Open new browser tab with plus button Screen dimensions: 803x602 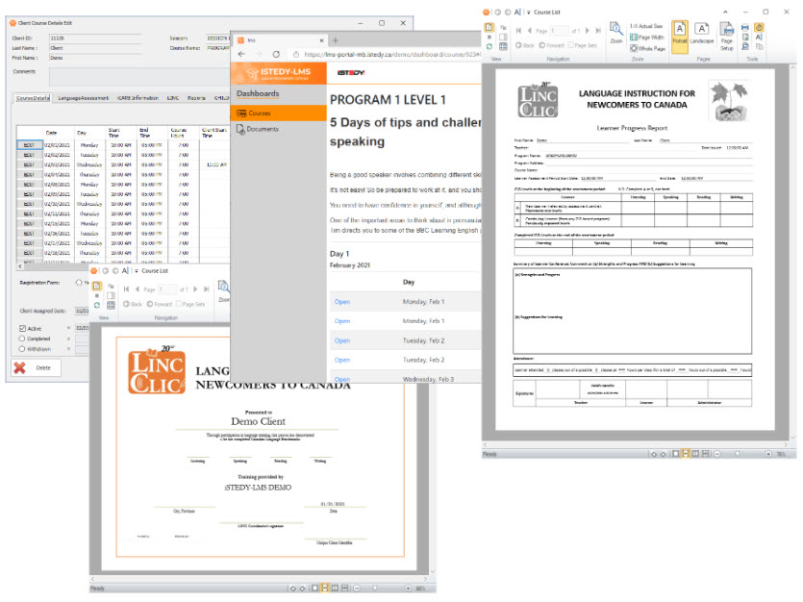[x=336, y=40]
